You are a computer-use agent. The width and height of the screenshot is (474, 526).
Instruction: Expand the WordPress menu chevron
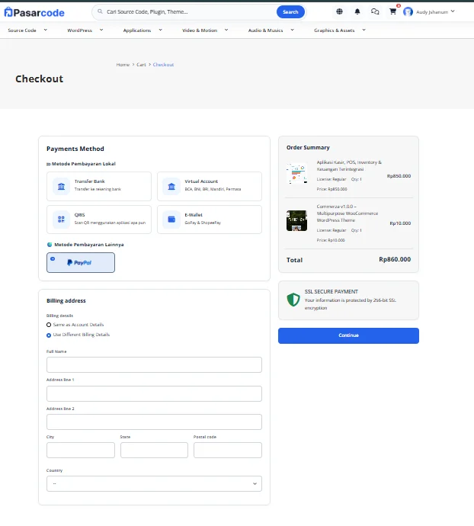pos(101,30)
